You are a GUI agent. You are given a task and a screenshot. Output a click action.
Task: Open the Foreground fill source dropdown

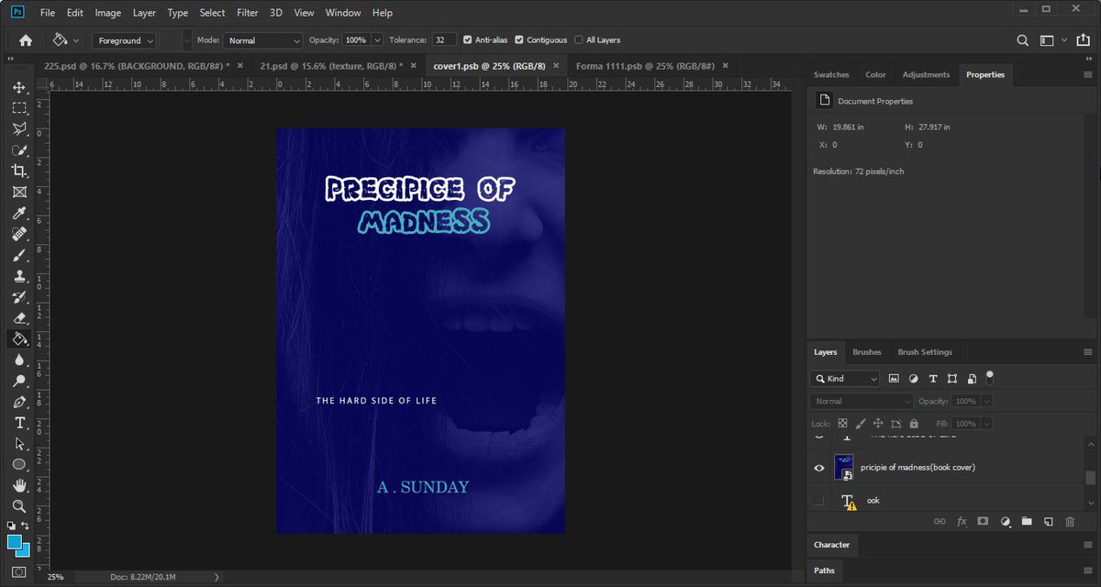coord(124,40)
